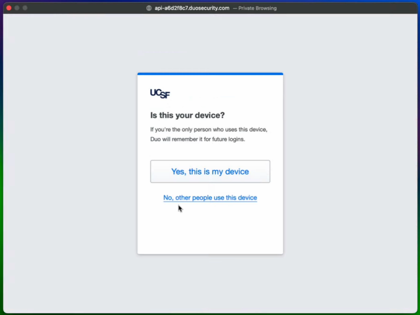Choose No, other people use this device

click(x=210, y=198)
